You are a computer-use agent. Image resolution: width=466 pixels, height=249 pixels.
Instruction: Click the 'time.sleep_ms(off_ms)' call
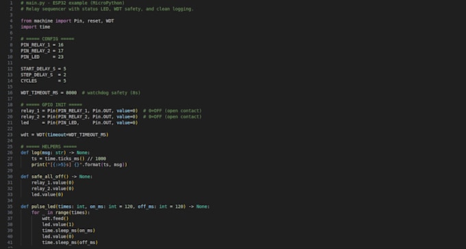pyautogui.click(x=70, y=242)
